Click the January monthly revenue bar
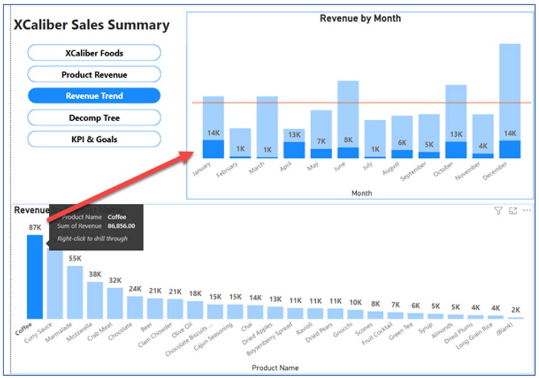The width and height of the screenshot is (539, 378). [x=213, y=127]
